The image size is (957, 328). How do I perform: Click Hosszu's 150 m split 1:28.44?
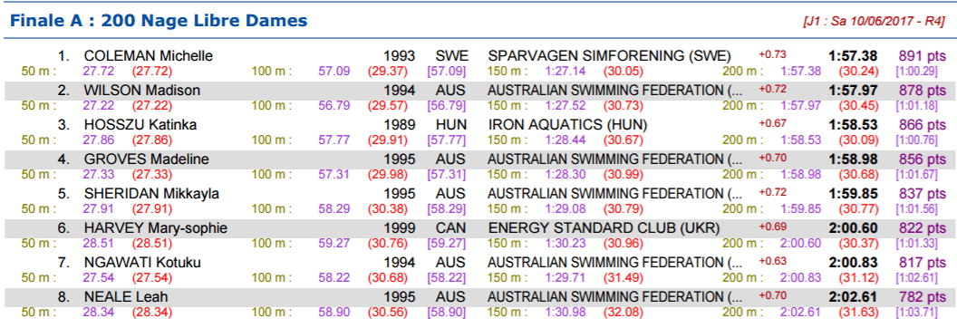click(x=565, y=140)
